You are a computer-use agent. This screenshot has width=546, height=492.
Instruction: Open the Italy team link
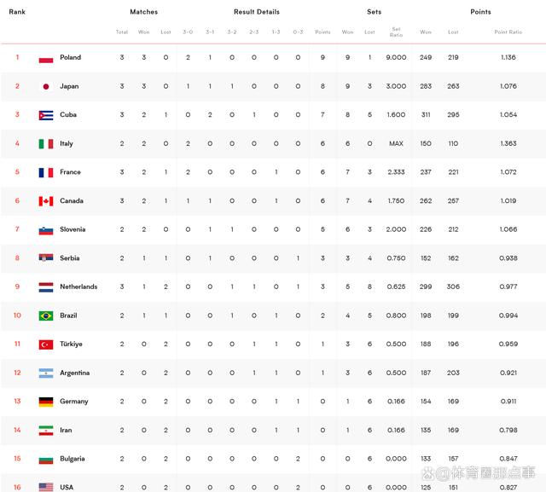pos(67,143)
